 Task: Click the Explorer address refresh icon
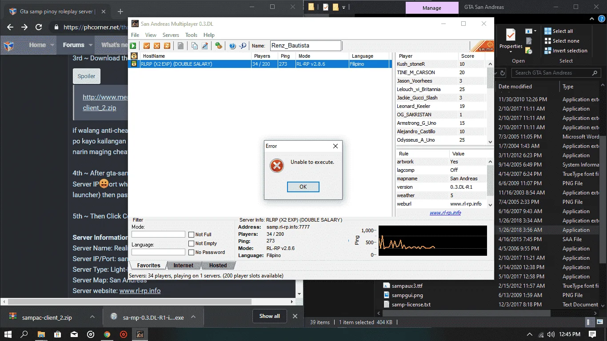coord(503,73)
